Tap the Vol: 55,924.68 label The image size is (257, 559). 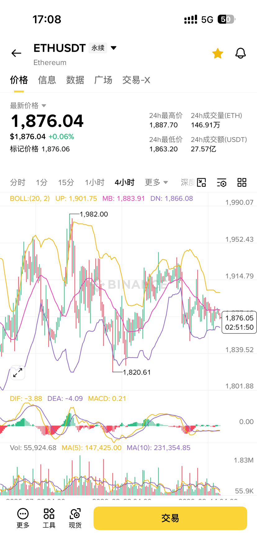(x=33, y=448)
